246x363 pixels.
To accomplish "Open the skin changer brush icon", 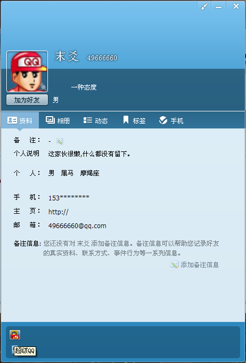I will pos(204,6).
